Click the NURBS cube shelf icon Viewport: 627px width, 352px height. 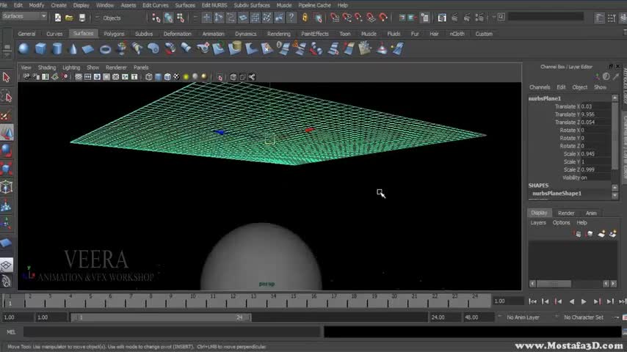[41, 48]
